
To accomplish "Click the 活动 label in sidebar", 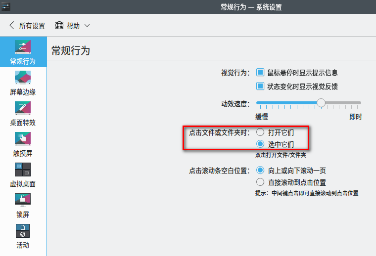I will click(23, 245).
